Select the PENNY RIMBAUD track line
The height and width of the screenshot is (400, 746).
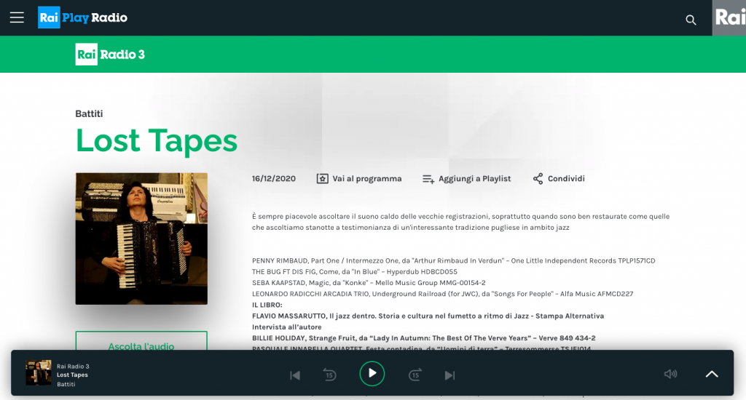[453, 261]
